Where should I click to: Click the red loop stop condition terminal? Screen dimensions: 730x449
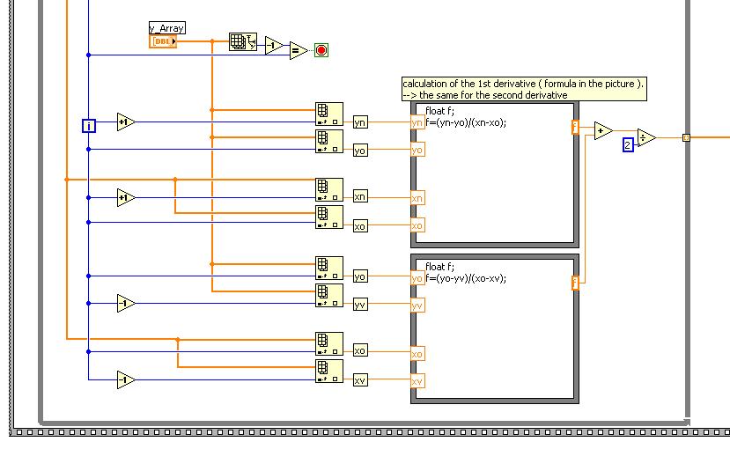point(321,50)
